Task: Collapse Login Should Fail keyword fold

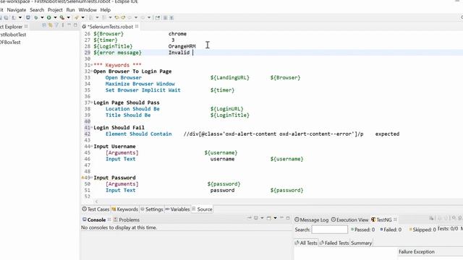Action: (x=92, y=128)
